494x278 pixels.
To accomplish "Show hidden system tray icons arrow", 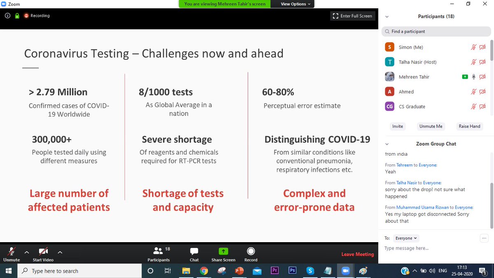I will (415, 271).
